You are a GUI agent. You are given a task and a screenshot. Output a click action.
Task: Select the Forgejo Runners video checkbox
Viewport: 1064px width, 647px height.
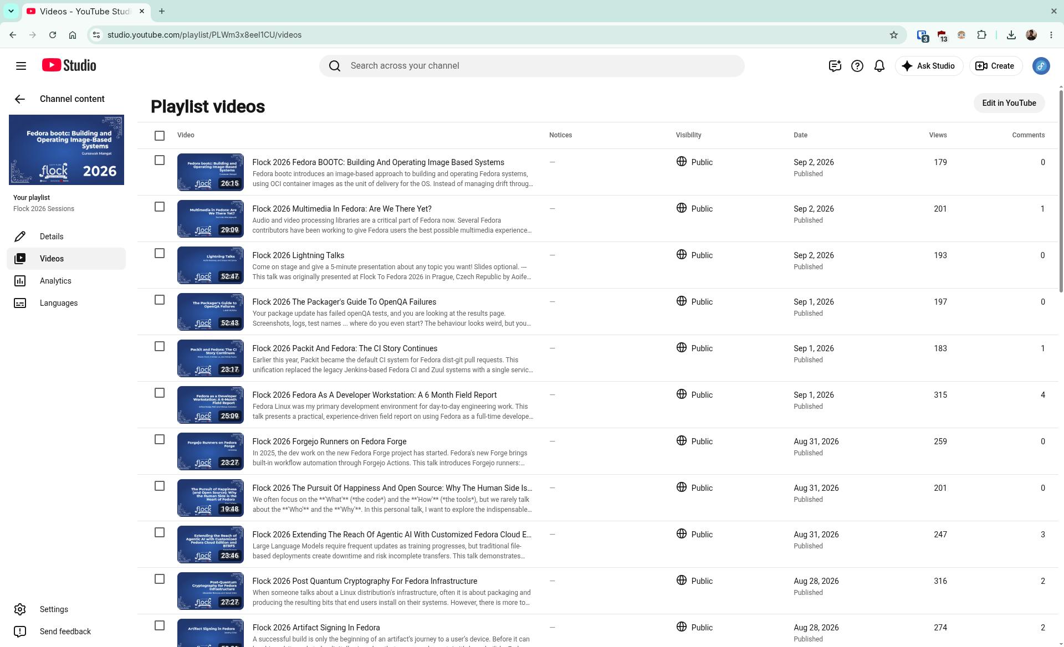(x=160, y=439)
